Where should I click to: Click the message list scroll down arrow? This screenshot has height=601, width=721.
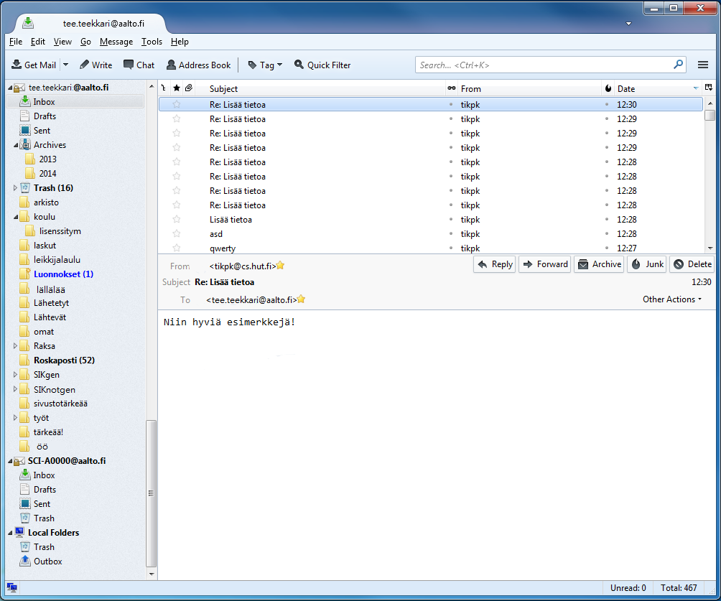pos(710,248)
